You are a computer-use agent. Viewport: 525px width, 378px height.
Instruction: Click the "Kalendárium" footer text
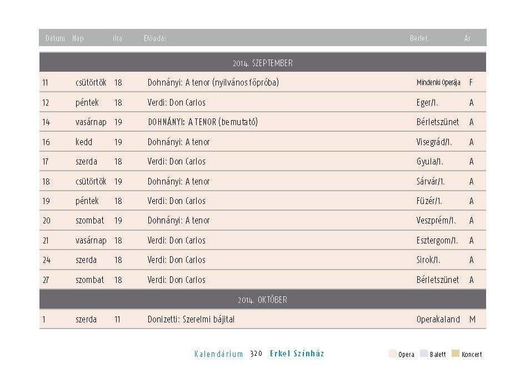(x=219, y=354)
